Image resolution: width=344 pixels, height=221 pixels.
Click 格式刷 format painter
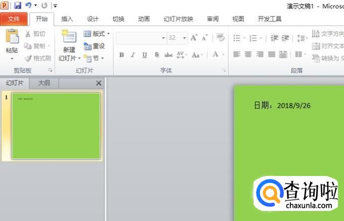[37, 58]
